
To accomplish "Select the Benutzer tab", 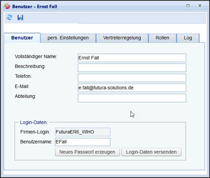I will [x=22, y=38].
